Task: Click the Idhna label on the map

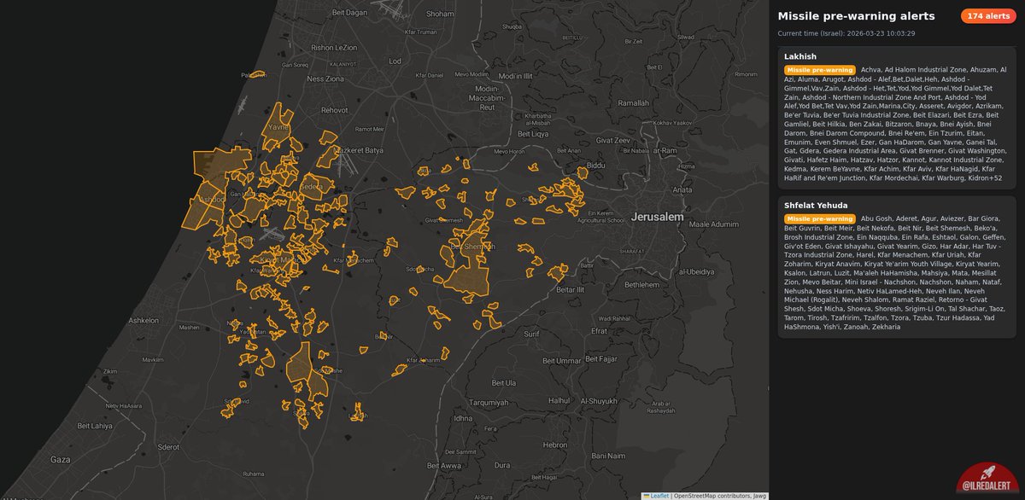Action: pos(463,419)
